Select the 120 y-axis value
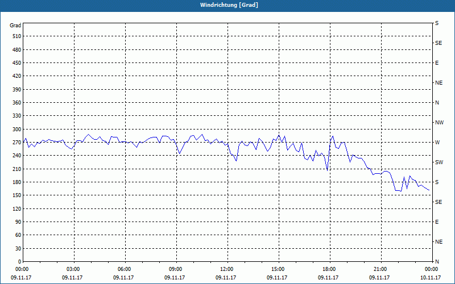Viewport: 455px width, 284px height. click(x=17, y=208)
